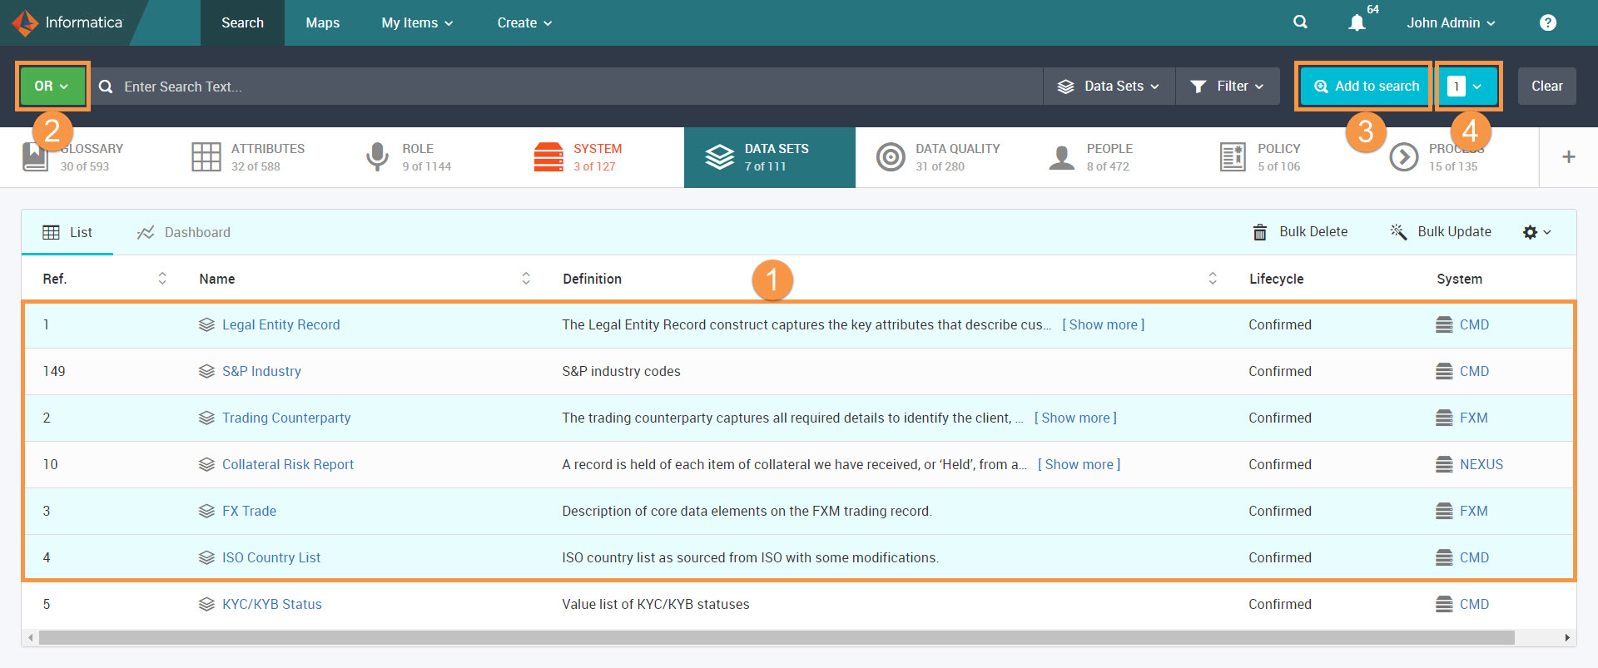Sort by the Ref. column arrows
The image size is (1598, 668).
[162, 279]
